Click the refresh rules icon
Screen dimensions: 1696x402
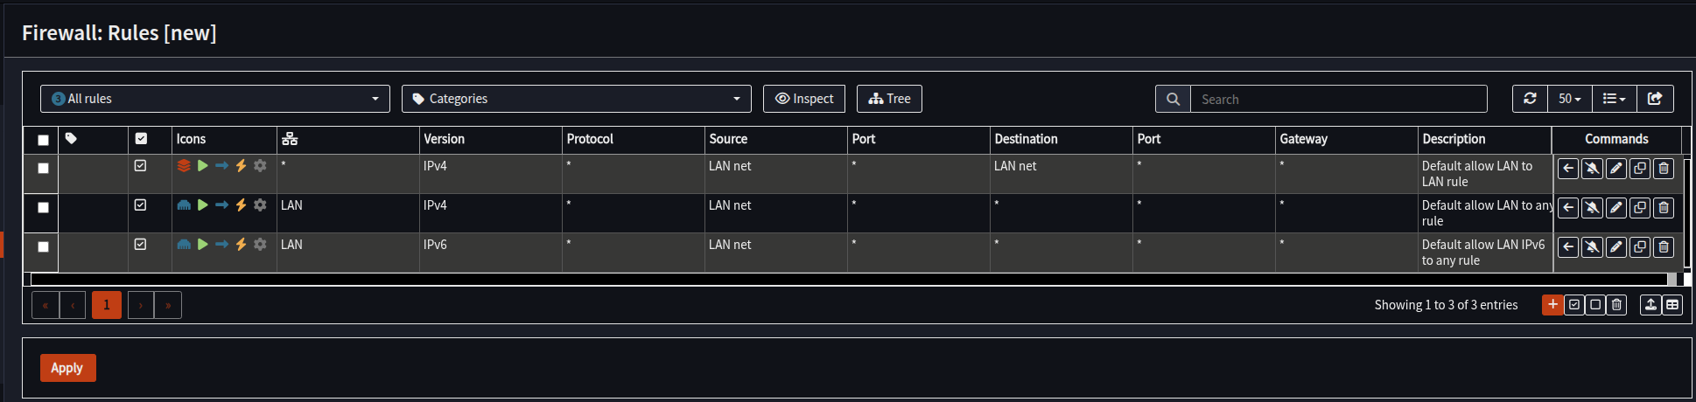1530,99
